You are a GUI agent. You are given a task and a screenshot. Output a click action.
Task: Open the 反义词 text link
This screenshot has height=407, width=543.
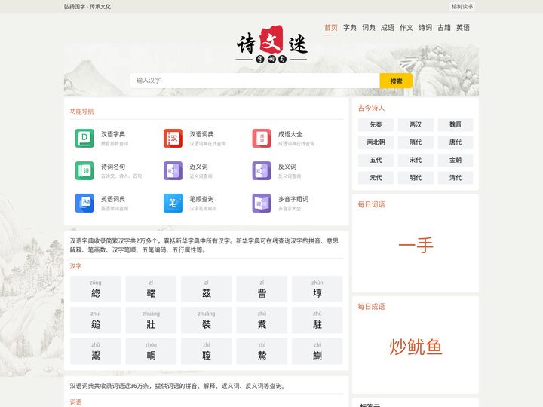tap(287, 167)
